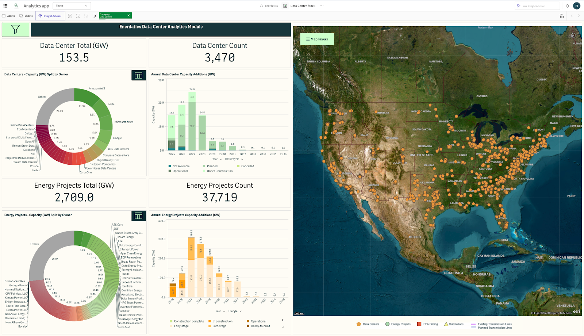Click the Energy Projects Total value 2,709.0
Viewport: 584px width, 336px height.
74,198
